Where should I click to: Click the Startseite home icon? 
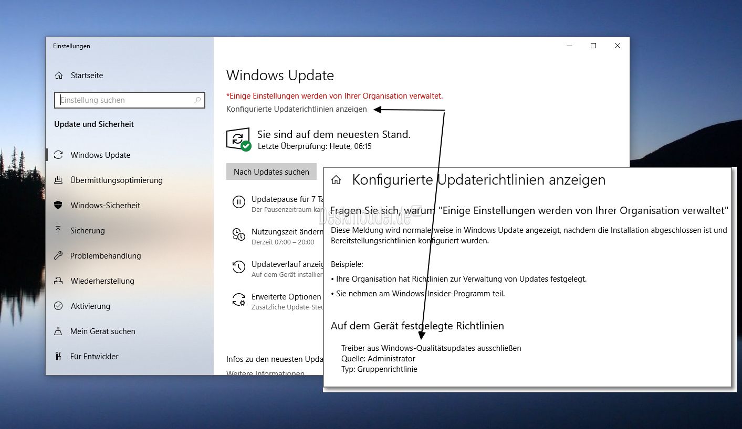click(x=59, y=76)
